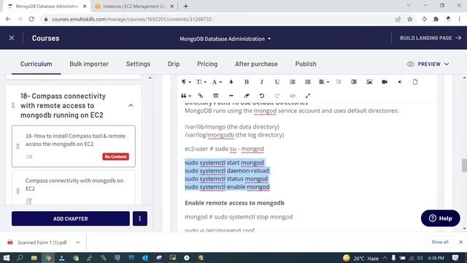Switch to code view in editor
467x263 pixels.
293,96
